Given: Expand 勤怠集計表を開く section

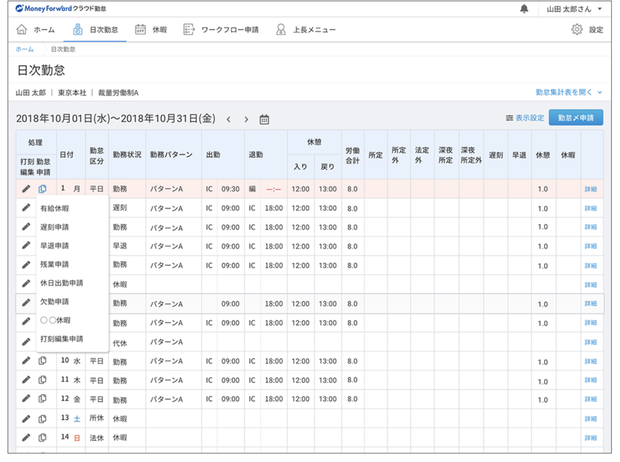Looking at the screenshot, I should click(x=568, y=92).
